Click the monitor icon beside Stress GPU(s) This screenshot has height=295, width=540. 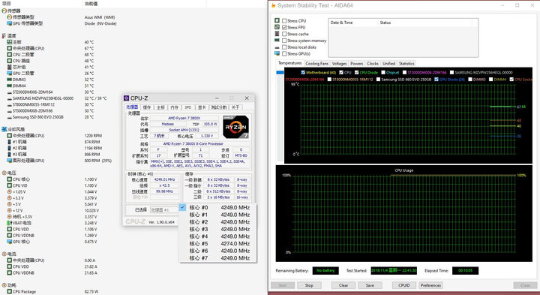point(277,53)
